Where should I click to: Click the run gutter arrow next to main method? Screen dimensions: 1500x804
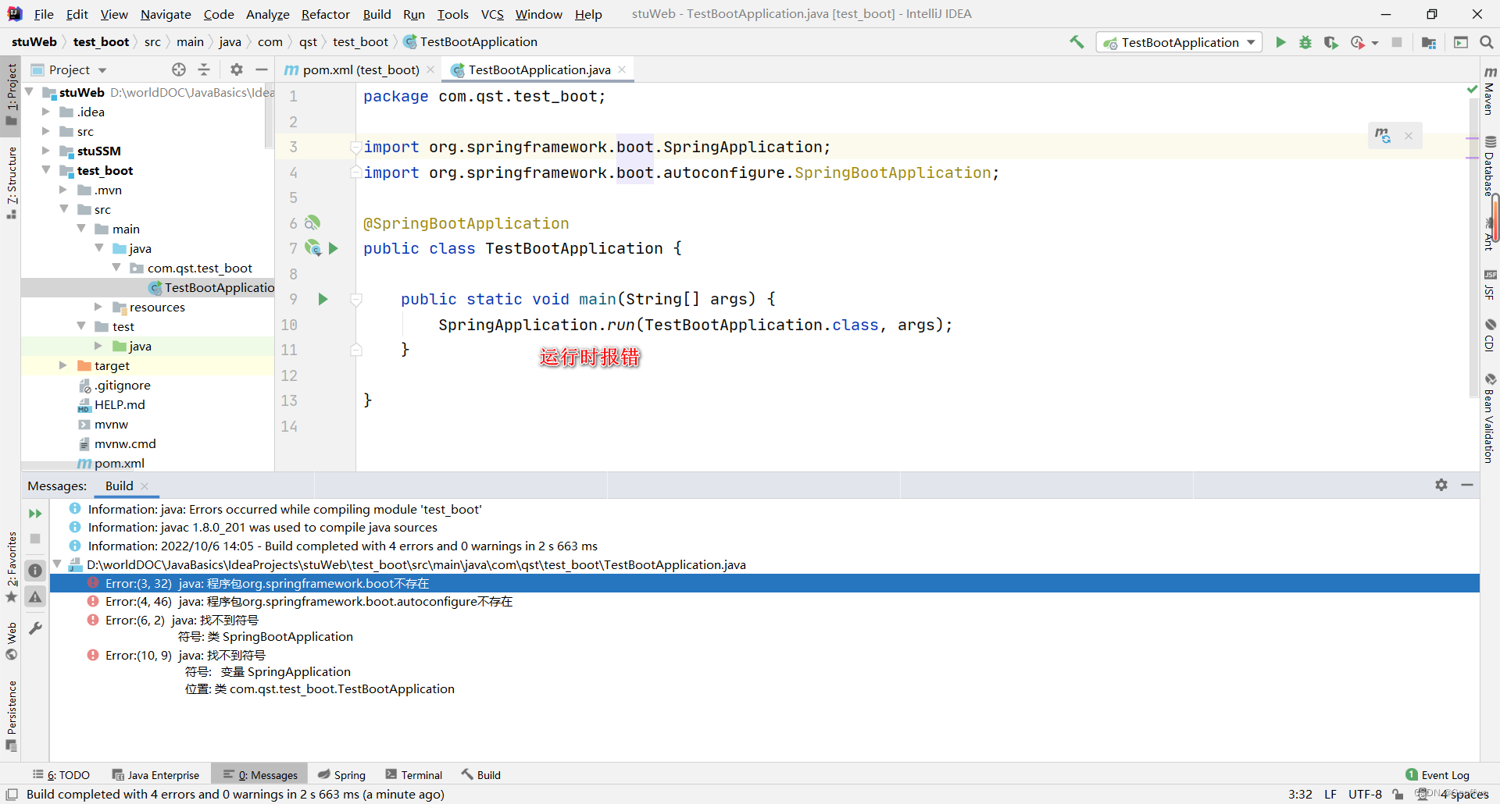point(323,299)
